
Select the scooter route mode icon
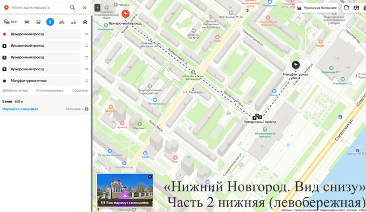(73, 22)
